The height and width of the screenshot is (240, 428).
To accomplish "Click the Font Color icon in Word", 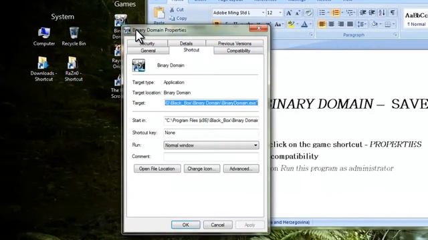I will (304, 25).
